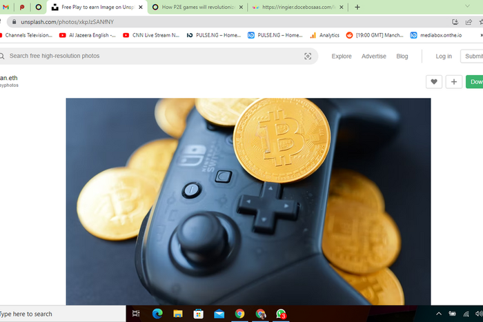The image size is (483, 322).
Task: Close the Free Play to earn tab
Action: [x=141, y=7]
